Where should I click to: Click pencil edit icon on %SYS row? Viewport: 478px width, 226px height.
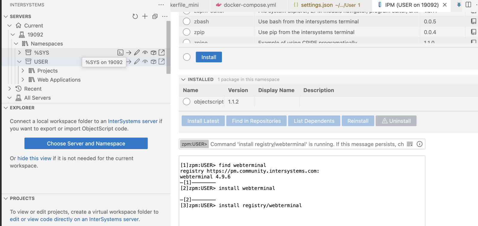pyautogui.click(x=137, y=53)
